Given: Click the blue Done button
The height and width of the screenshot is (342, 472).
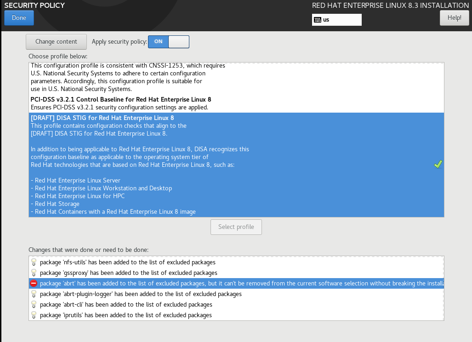Looking at the screenshot, I should (19, 18).
